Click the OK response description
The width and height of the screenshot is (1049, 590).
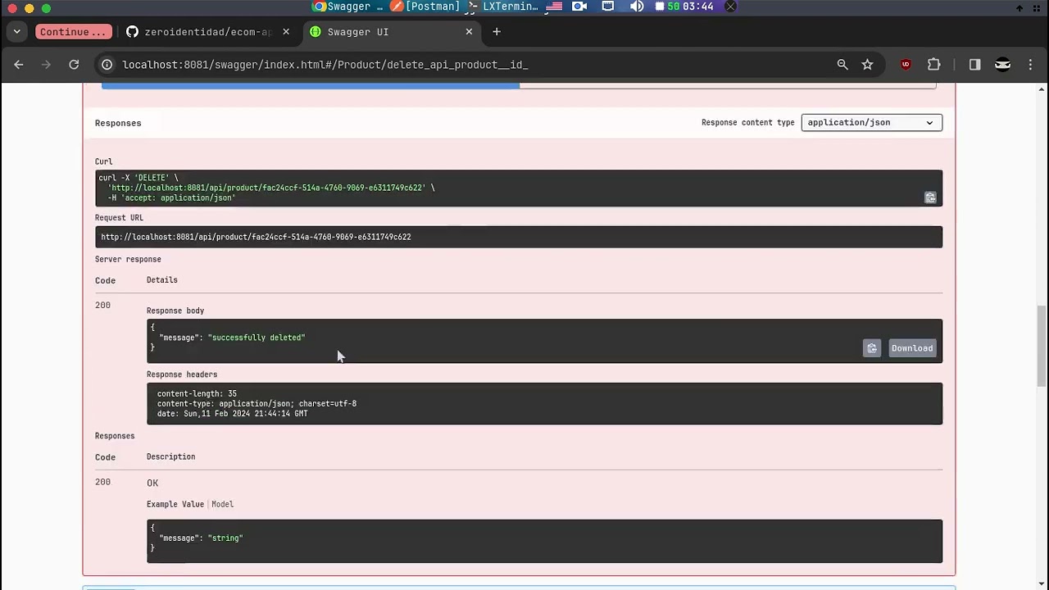pos(152,483)
